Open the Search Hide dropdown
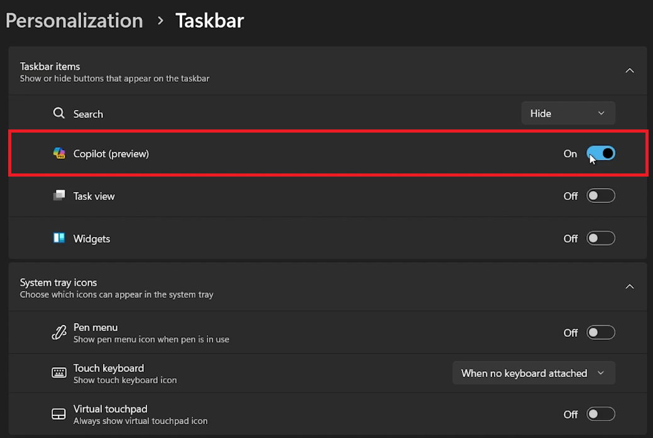Screen dimensions: 653x438 click(x=568, y=113)
